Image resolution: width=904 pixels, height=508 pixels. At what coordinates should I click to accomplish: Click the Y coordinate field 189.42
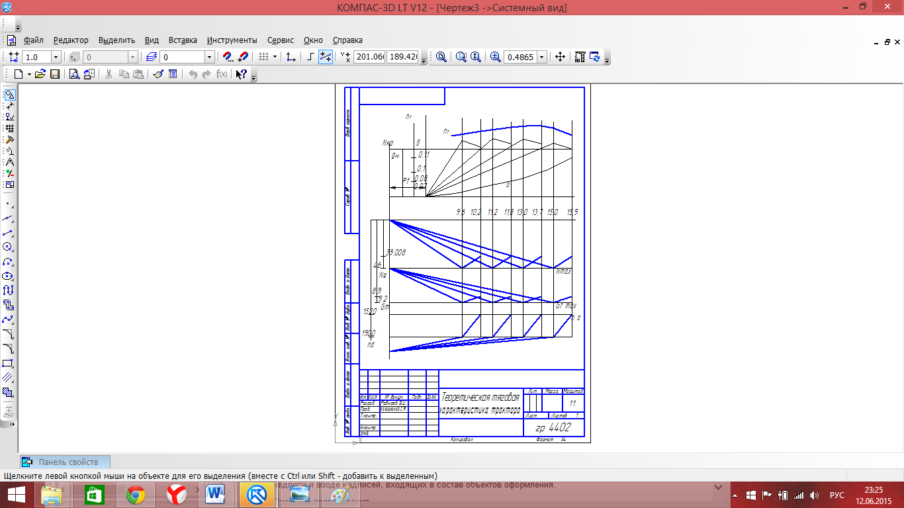[x=402, y=57]
